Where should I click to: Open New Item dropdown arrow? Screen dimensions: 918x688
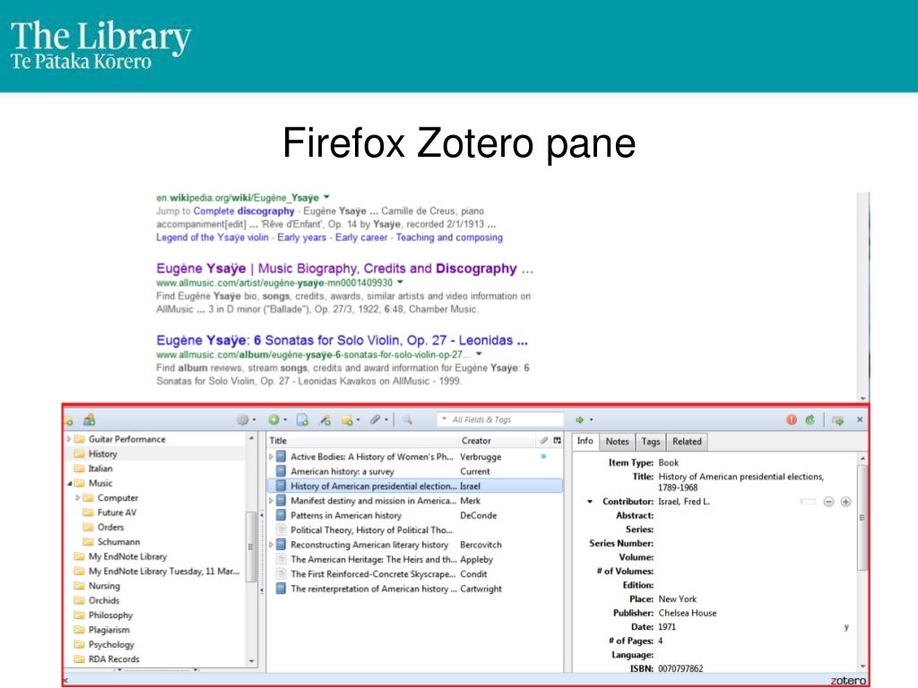pyautogui.click(x=285, y=420)
